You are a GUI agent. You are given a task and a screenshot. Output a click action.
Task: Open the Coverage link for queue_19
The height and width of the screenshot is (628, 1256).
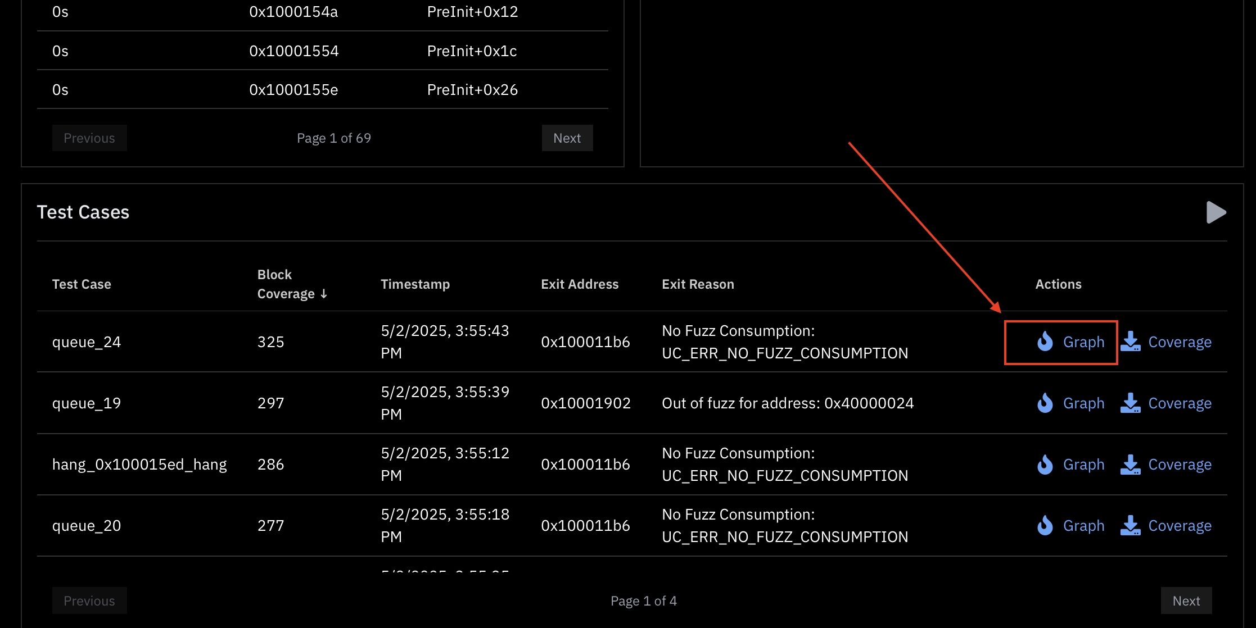point(1180,403)
